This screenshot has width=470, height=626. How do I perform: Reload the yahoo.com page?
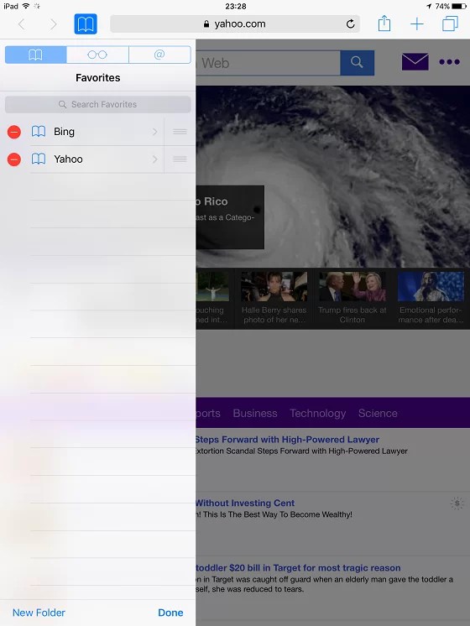tap(350, 24)
